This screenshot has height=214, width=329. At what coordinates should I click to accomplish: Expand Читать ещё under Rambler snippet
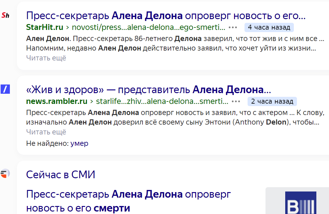pyautogui.click(x=46, y=132)
